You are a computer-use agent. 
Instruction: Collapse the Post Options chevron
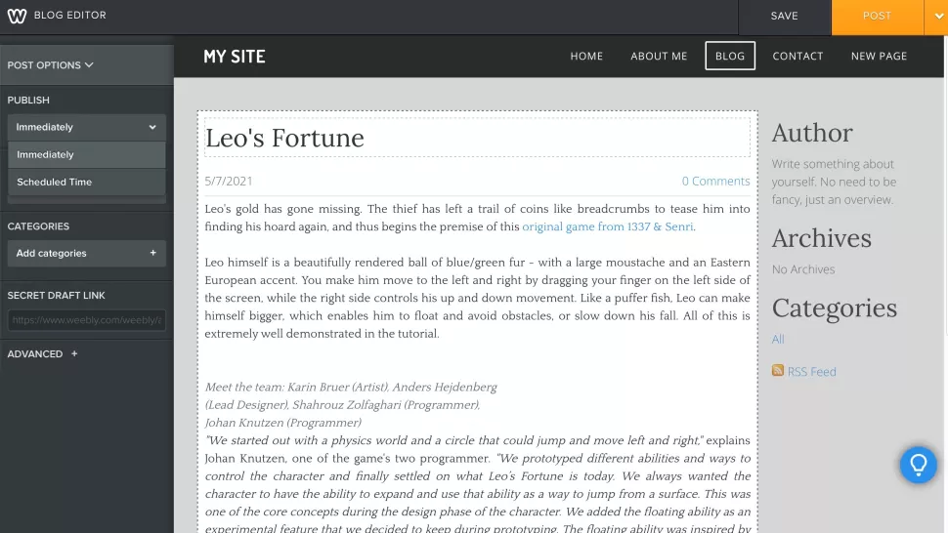89,64
